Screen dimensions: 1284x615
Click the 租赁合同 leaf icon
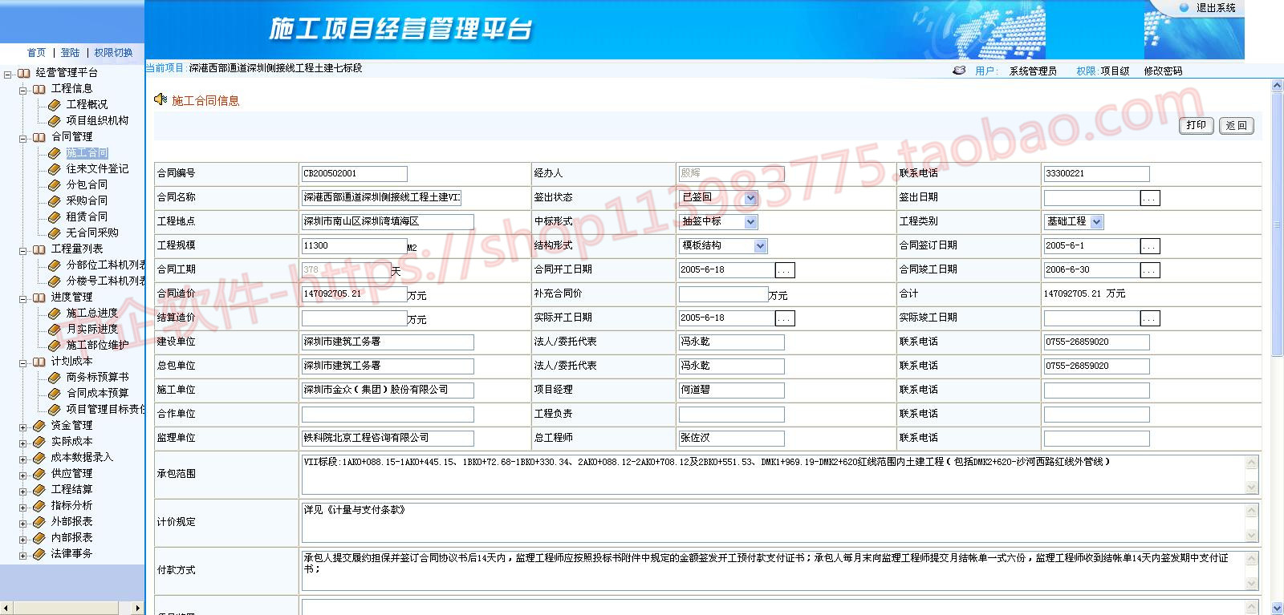tap(55, 217)
